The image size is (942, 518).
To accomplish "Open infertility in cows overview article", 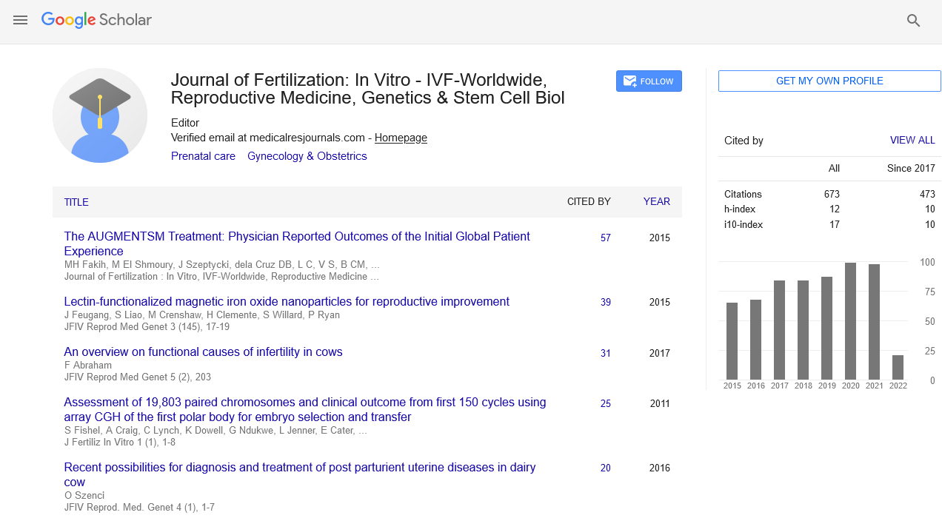I will (x=203, y=352).
